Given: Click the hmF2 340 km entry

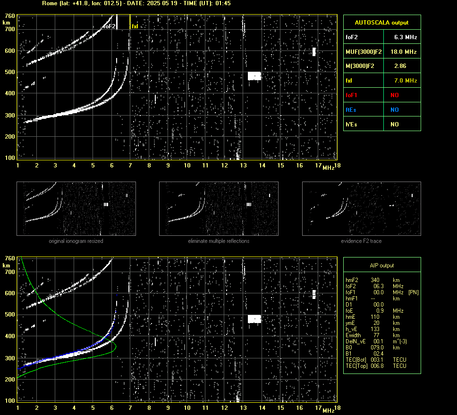Looking at the screenshot, I should [x=372, y=280].
